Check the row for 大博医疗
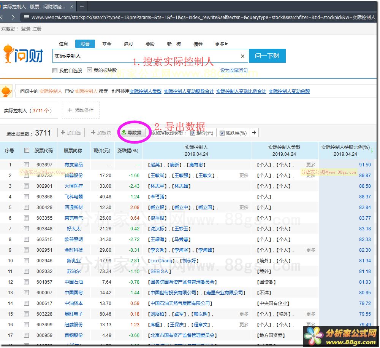The width and height of the screenshot is (380, 348). pyautogui.click(x=27, y=186)
